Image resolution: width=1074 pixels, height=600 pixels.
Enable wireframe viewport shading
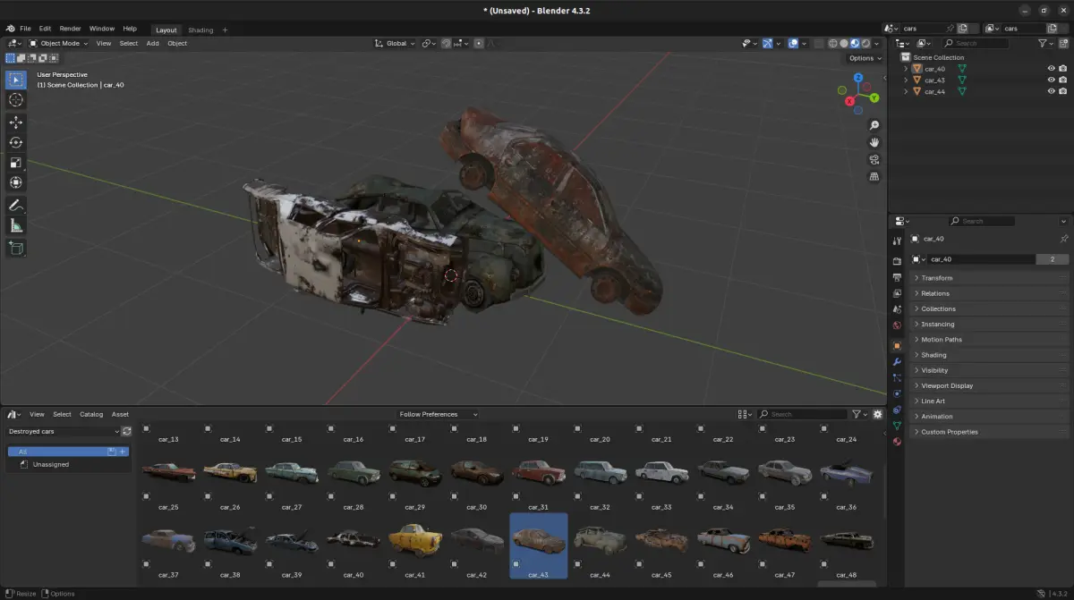point(832,43)
